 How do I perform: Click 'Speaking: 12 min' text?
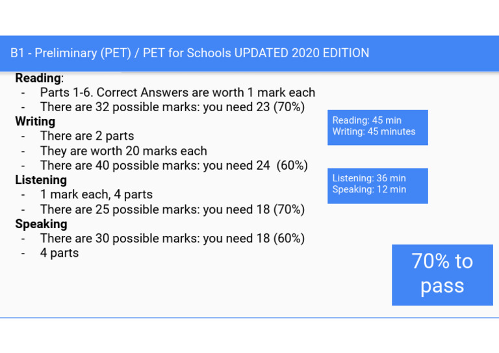[x=369, y=190]
